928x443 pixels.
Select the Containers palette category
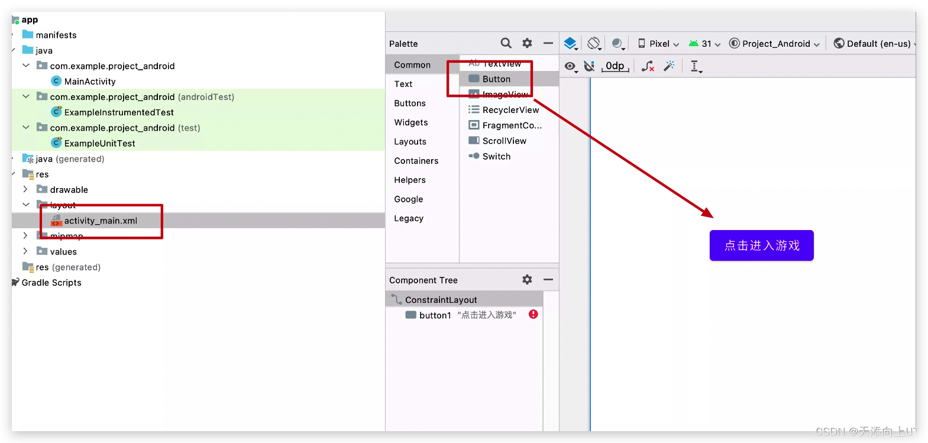(422, 161)
